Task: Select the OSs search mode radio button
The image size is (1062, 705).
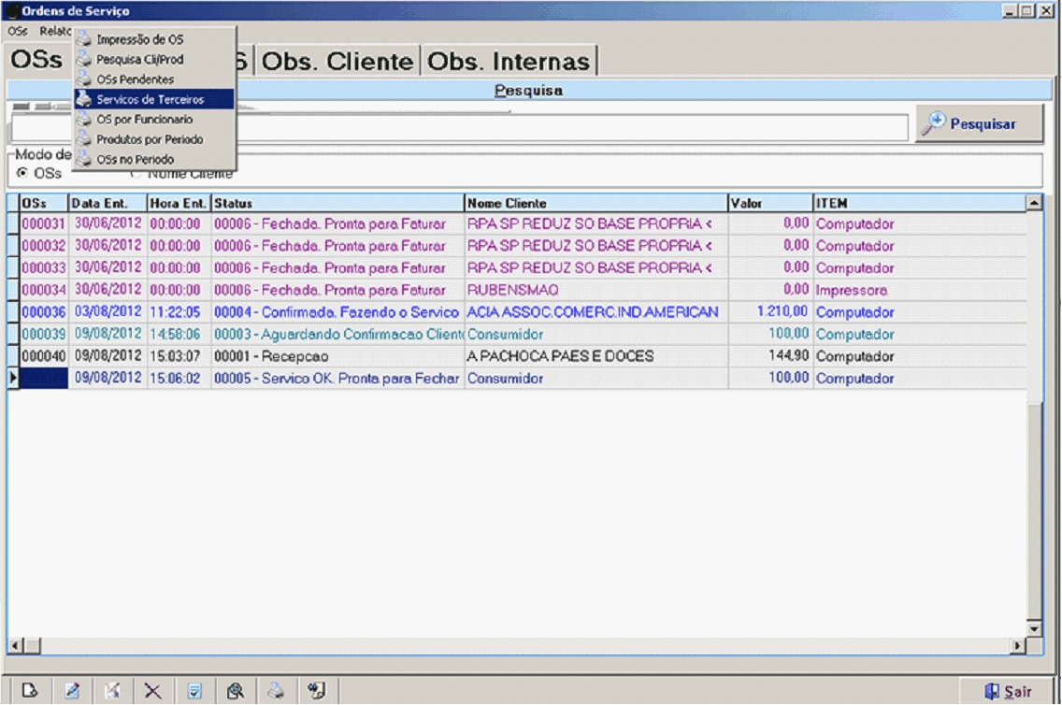Action: 22,173
